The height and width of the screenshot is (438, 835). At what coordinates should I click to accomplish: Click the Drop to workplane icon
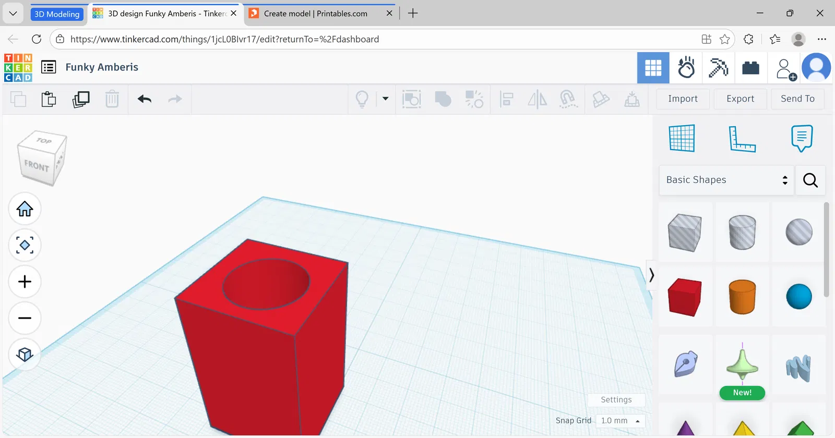[x=632, y=99]
